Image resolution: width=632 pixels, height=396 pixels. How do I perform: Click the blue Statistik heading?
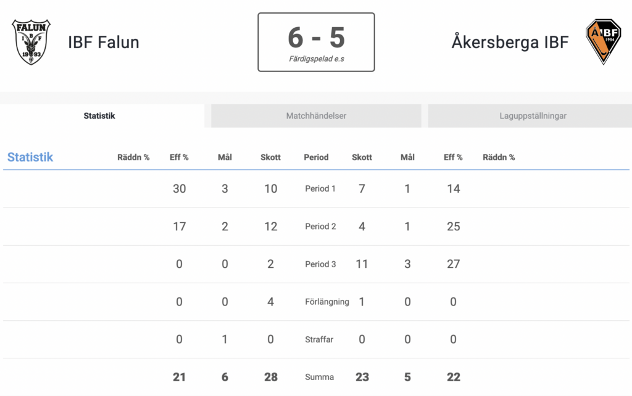[x=30, y=157]
